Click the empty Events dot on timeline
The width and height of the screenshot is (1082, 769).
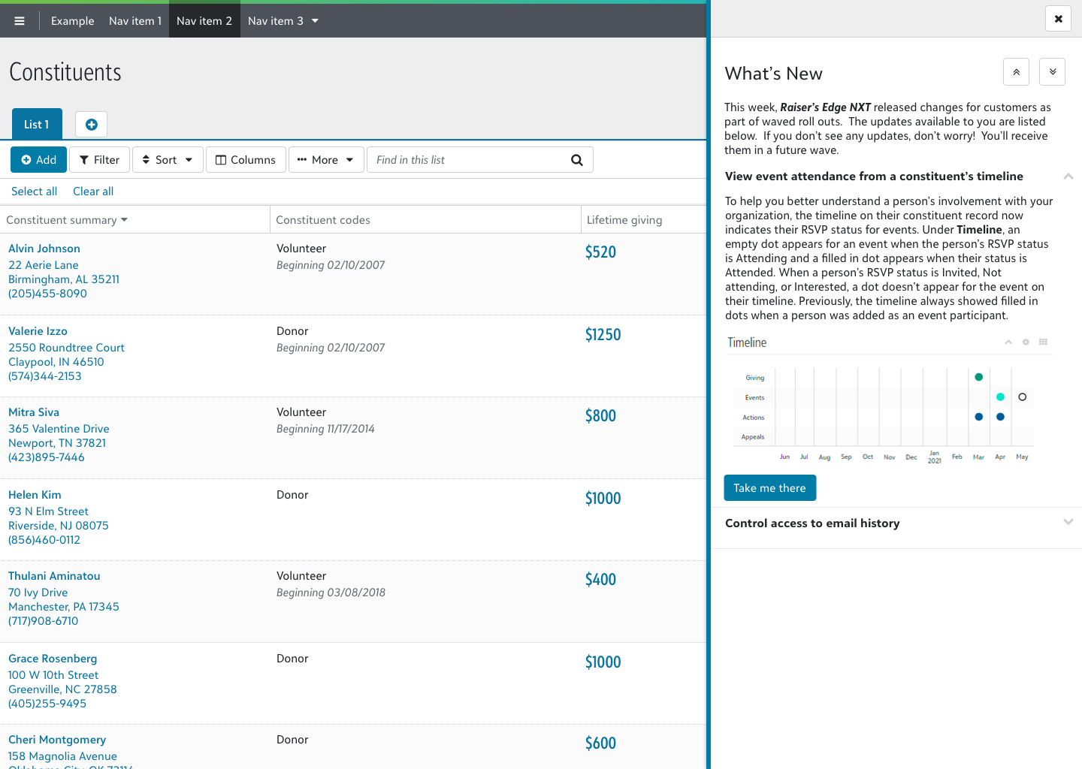[x=1022, y=397]
